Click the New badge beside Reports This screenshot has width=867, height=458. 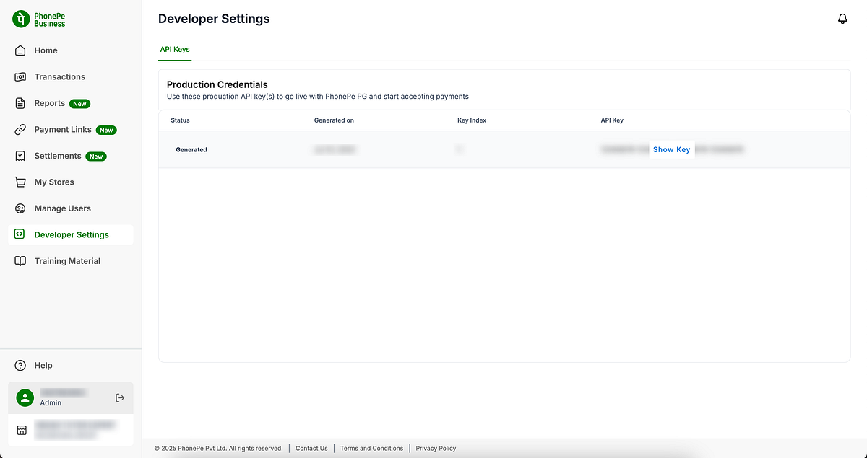(79, 104)
